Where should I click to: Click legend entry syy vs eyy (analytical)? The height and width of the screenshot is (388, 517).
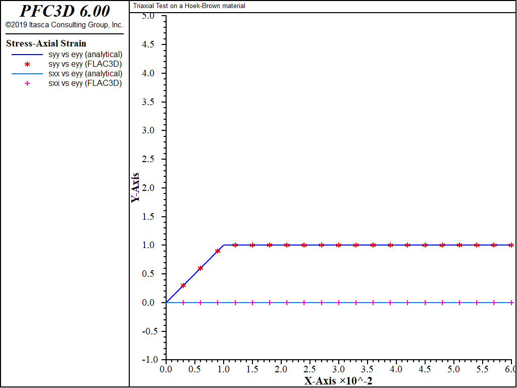[85, 55]
